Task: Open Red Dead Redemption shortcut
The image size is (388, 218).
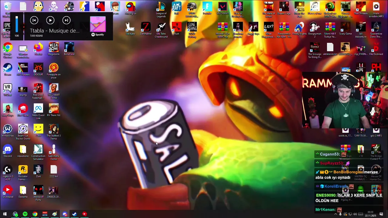Action: (x=38, y=91)
